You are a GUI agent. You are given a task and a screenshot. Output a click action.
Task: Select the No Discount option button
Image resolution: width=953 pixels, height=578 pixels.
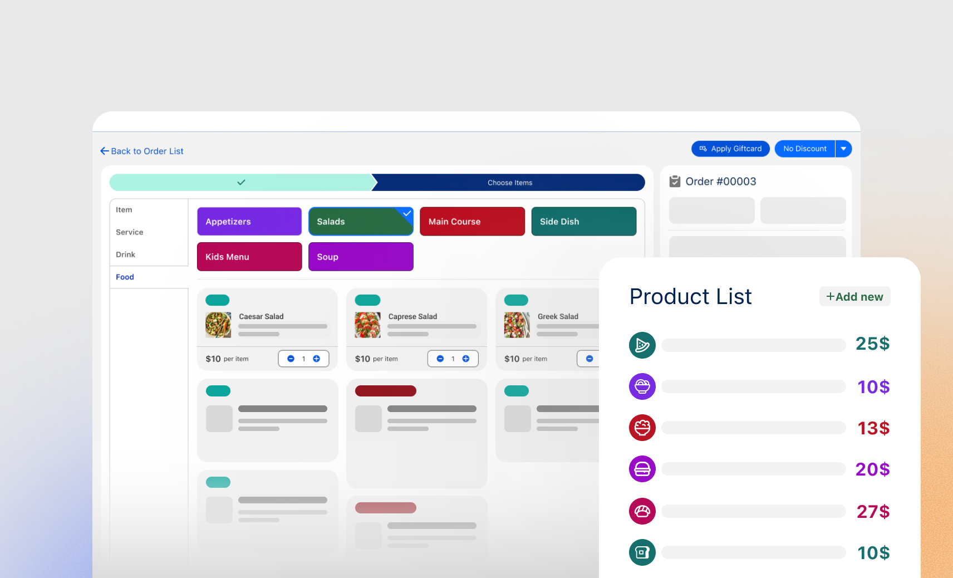804,149
